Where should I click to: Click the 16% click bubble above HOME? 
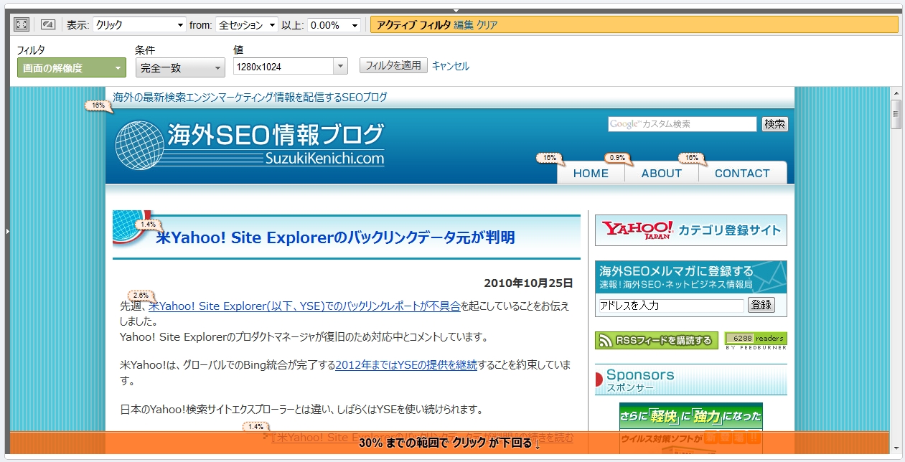550,158
